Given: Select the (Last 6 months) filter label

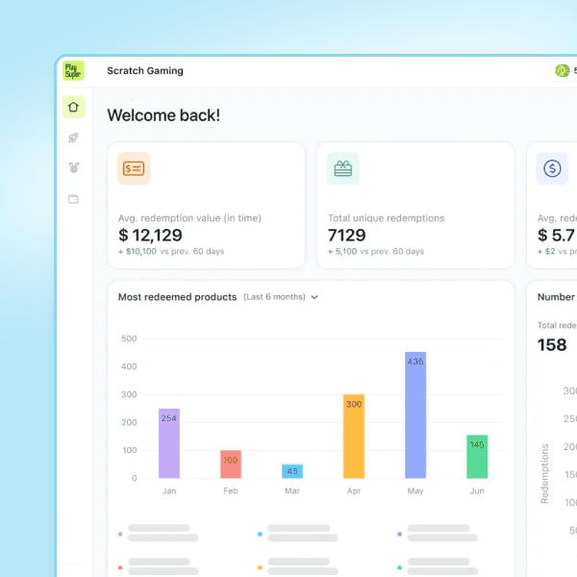Looking at the screenshot, I should point(274,297).
